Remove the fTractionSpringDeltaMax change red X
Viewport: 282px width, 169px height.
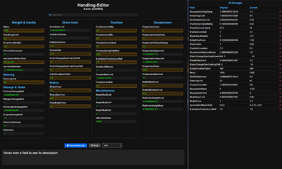point(280,24)
